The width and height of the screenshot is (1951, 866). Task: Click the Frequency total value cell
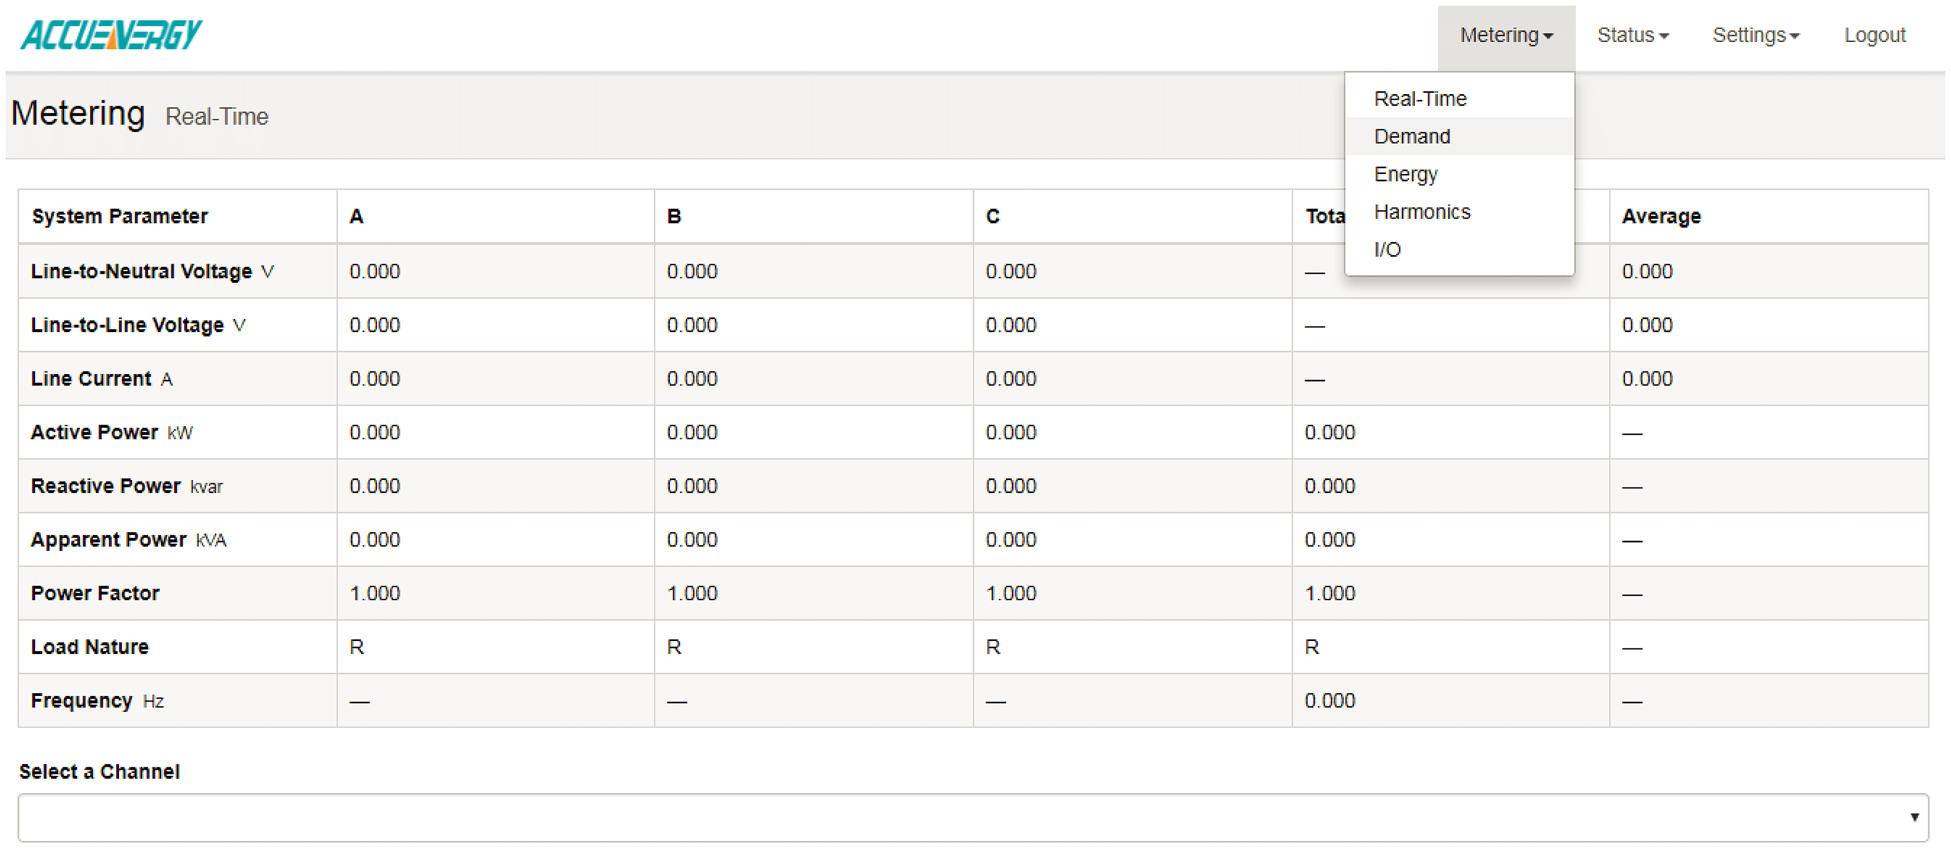(1329, 701)
